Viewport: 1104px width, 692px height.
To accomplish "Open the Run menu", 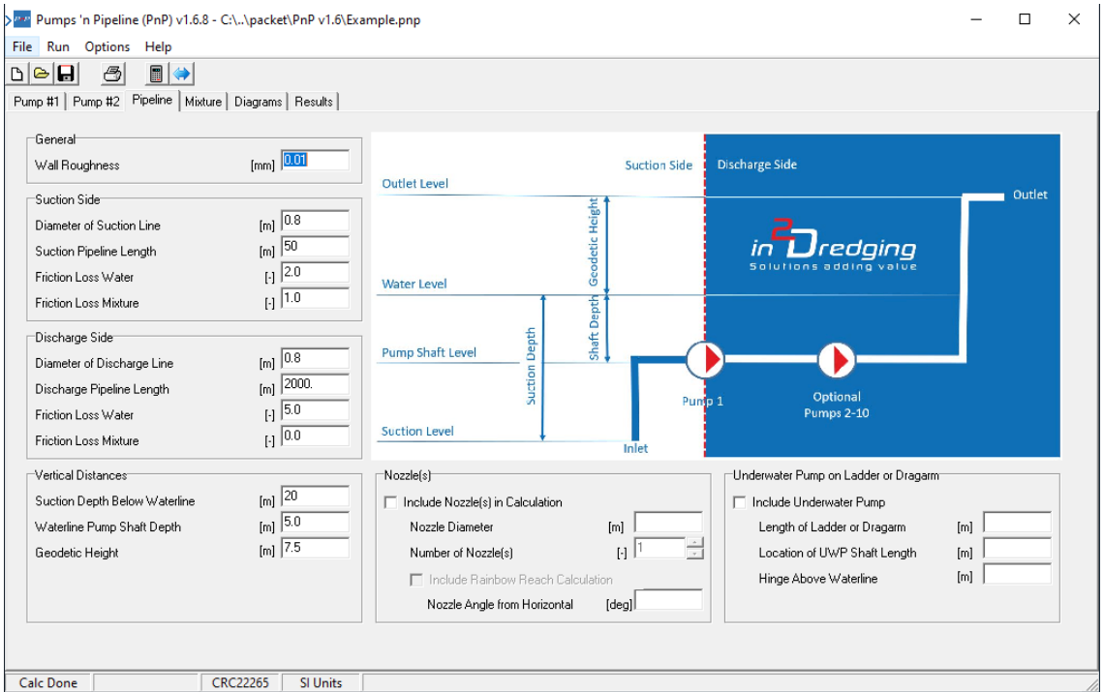I will (58, 46).
